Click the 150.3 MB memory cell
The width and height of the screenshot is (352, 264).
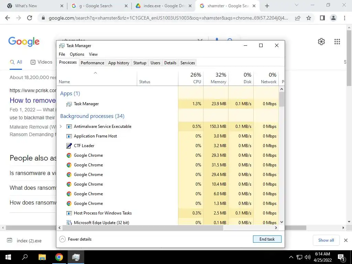pyautogui.click(x=216, y=126)
